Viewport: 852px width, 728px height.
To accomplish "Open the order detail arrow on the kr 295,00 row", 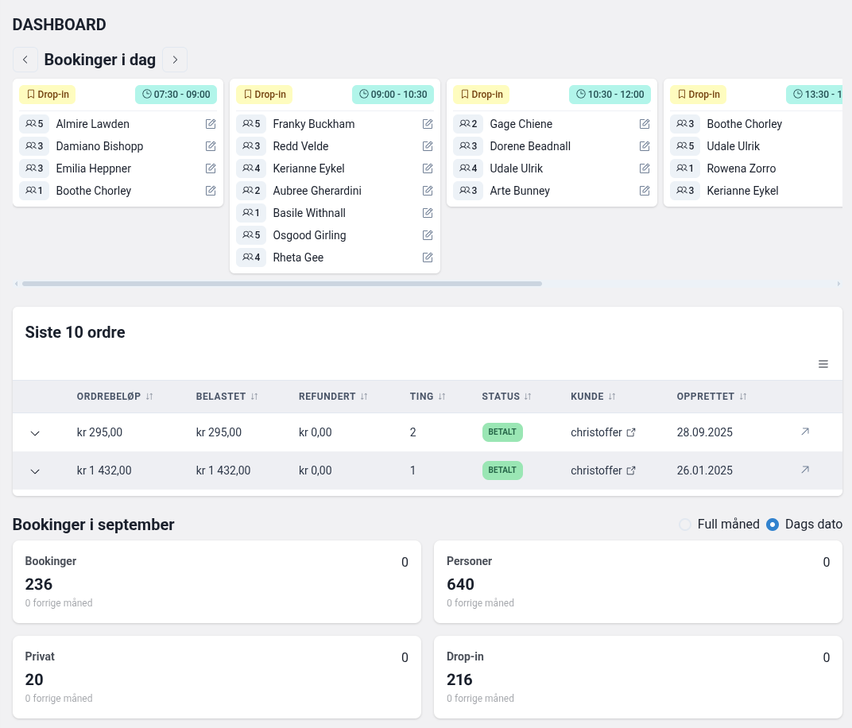I will pyautogui.click(x=805, y=432).
